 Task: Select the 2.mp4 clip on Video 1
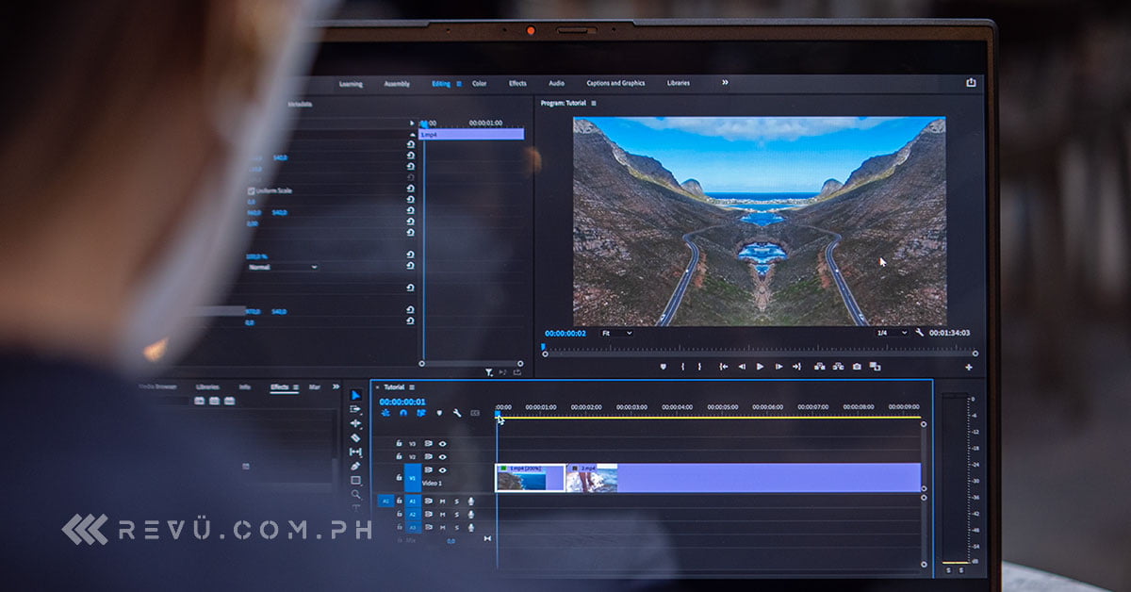744,478
